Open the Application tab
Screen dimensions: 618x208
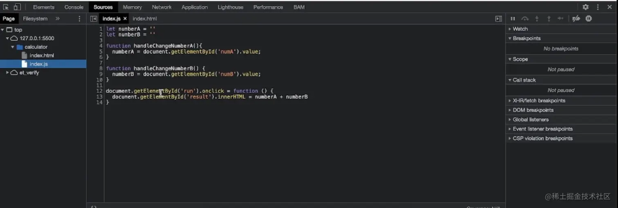(195, 7)
